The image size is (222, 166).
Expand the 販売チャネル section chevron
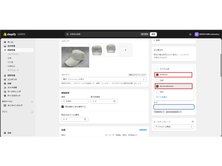tap(32, 102)
